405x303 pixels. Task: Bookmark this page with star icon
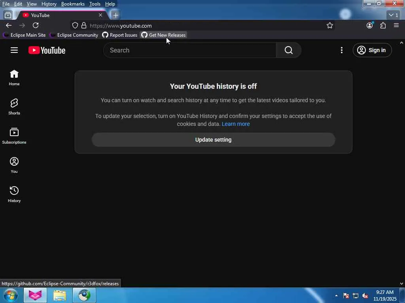[x=329, y=26]
